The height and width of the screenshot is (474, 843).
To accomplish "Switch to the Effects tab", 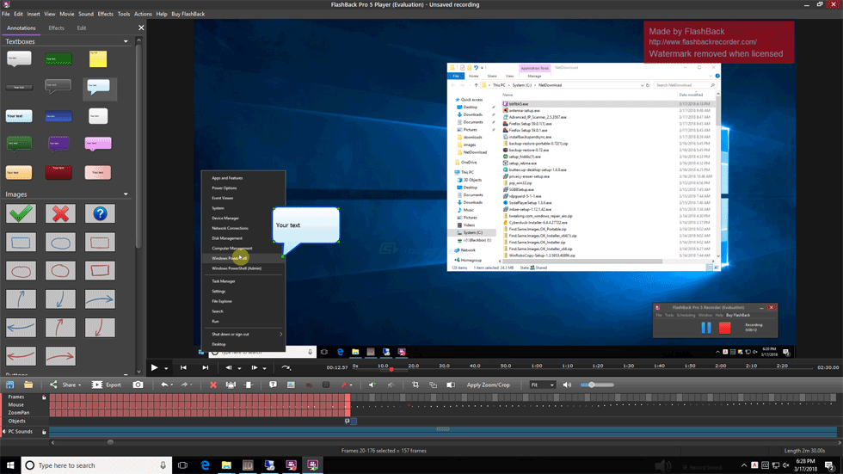I will click(56, 28).
